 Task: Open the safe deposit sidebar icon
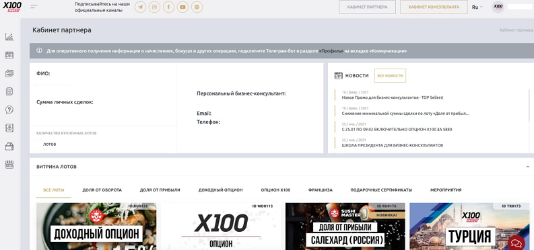pos(9,128)
